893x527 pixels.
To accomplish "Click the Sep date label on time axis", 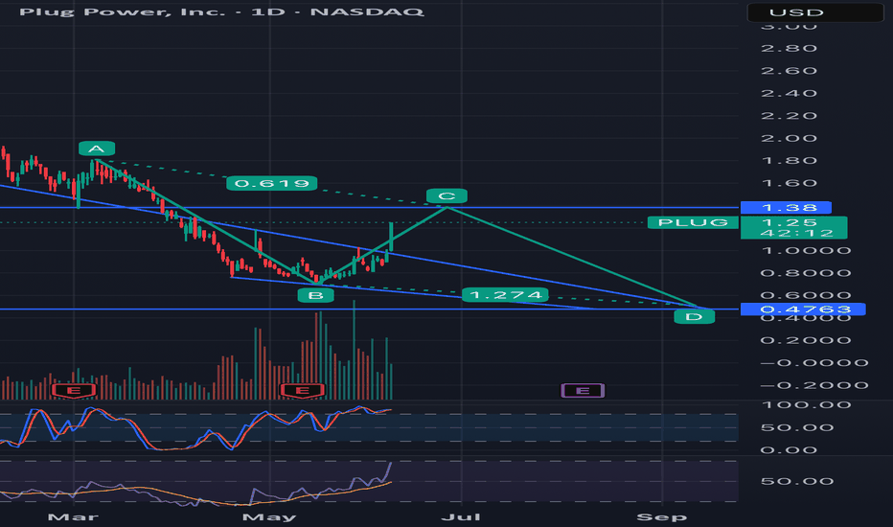I will 661,516.
